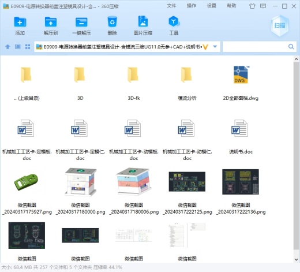Click the 一键解压 one-click extract icon
The height and width of the screenshot is (272, 300).
pos(81,22)
